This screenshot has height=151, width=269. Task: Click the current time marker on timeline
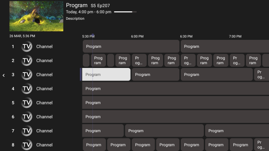point(93,35)
